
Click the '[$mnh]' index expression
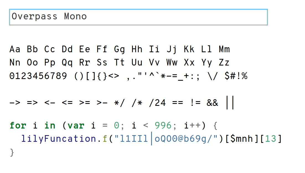pyautogui.click(x=242, y=139)
